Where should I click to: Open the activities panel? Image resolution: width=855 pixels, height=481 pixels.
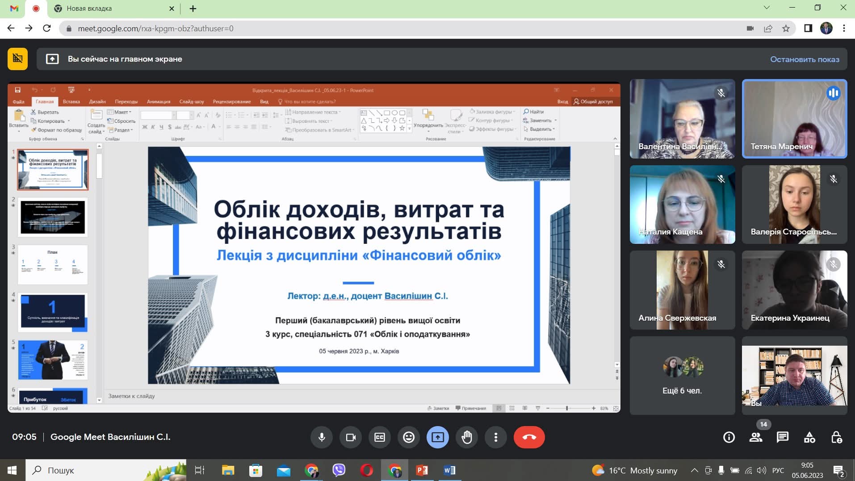click(809, 437)
